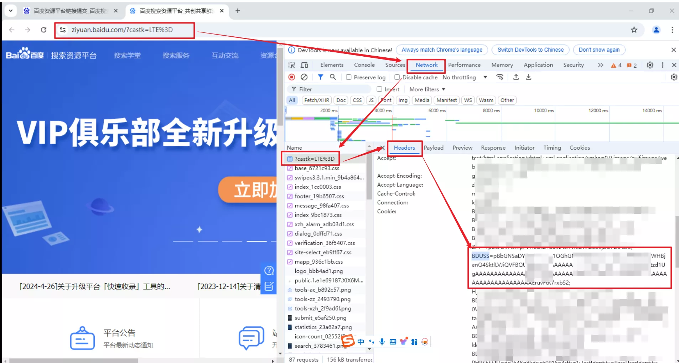This screenshot has width=679, height=363.
Task: Export HAR with download icon
Action: click(529, 77)
